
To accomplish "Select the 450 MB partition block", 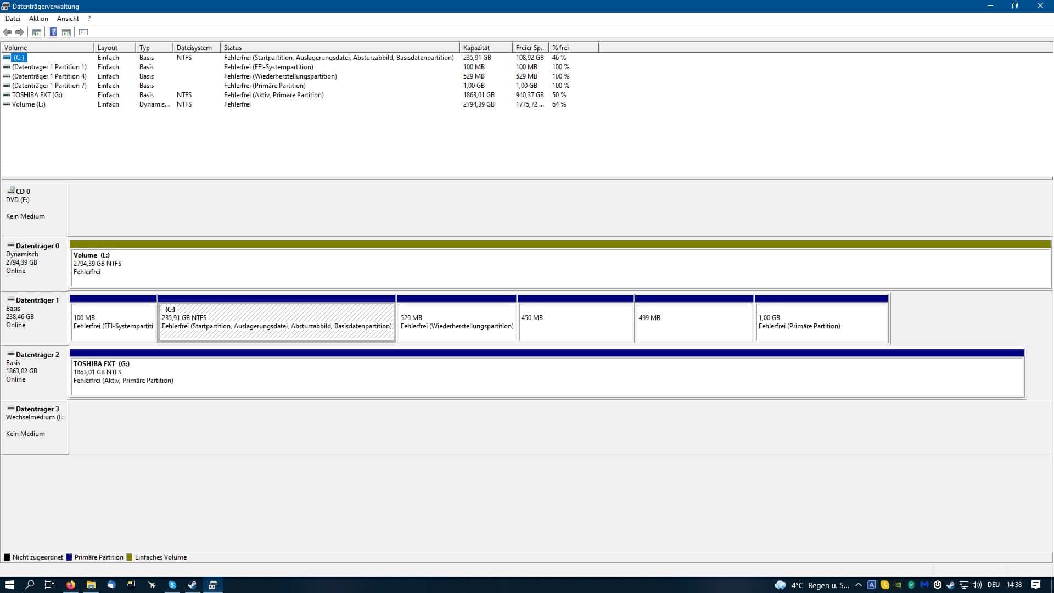I will pyautogui.click(x=575, y=318).
